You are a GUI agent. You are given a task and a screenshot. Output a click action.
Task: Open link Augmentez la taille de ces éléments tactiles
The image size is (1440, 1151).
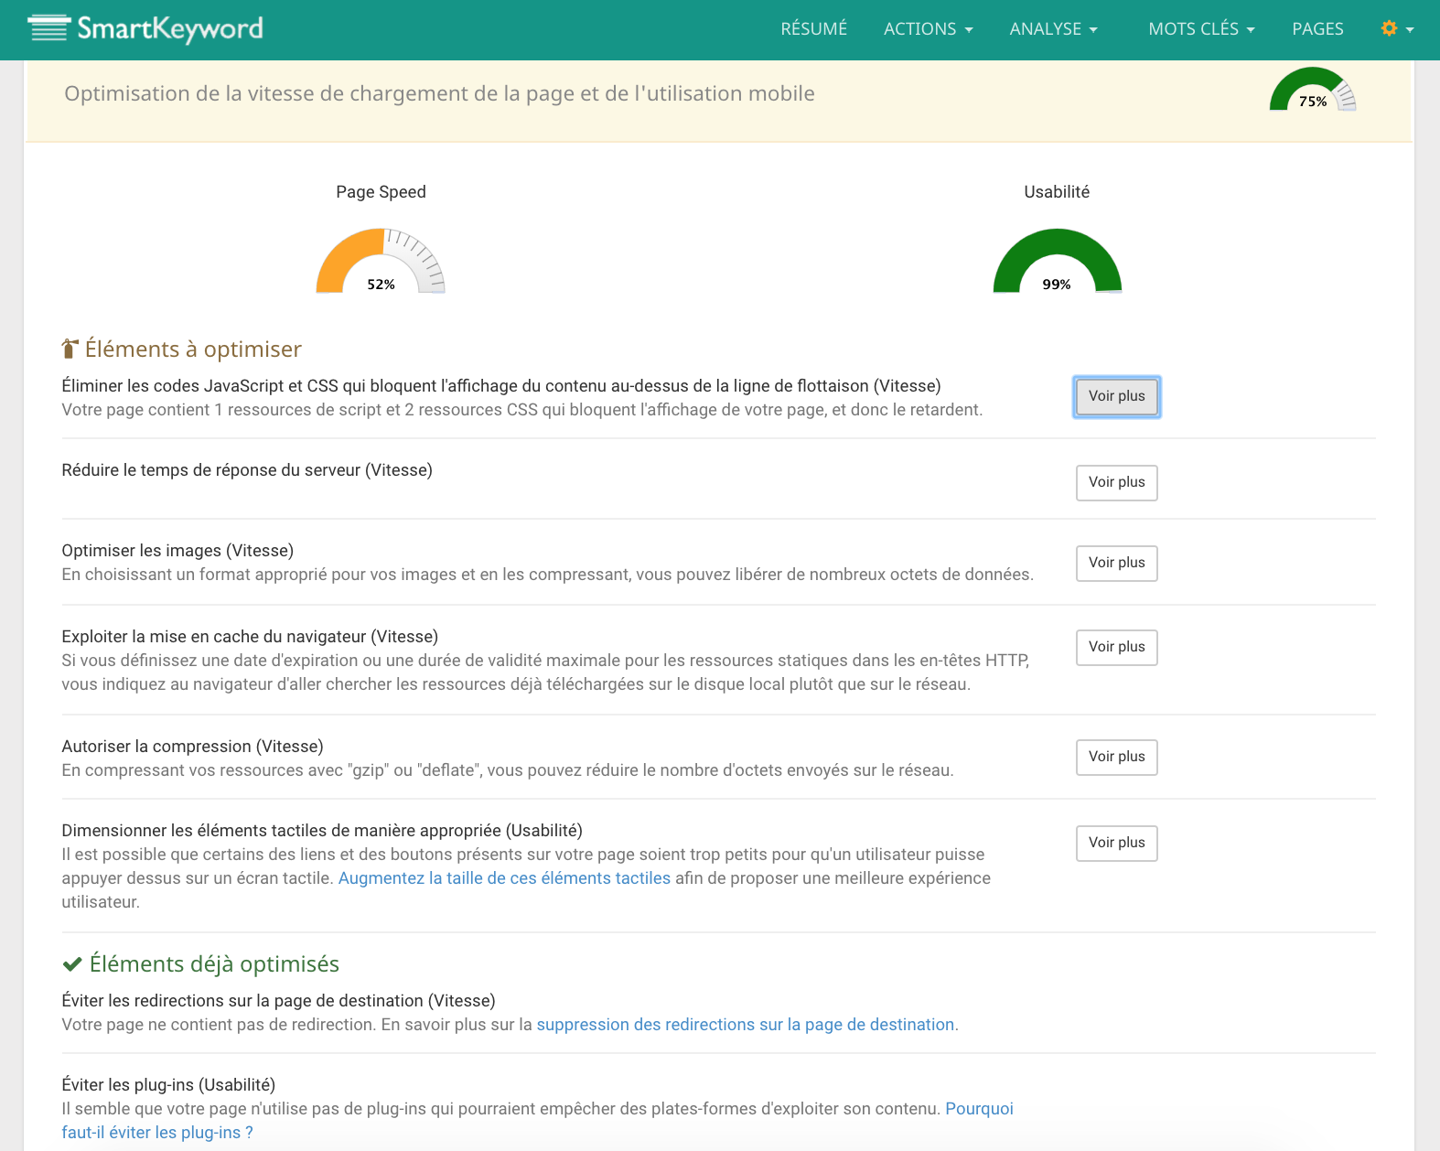(x=504, y=878)
